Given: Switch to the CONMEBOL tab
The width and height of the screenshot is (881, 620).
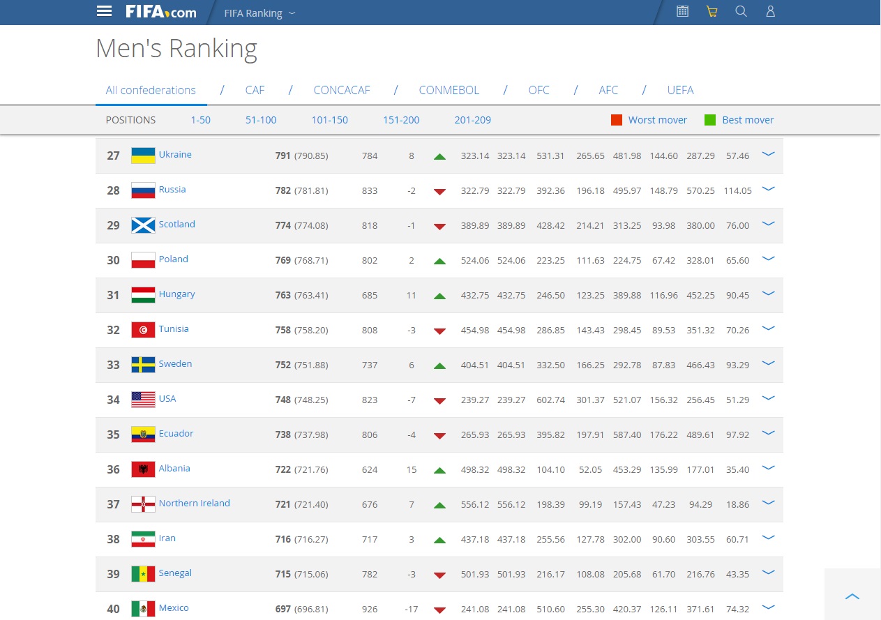Looking at the screenshot, I should (x=449, y=90).
